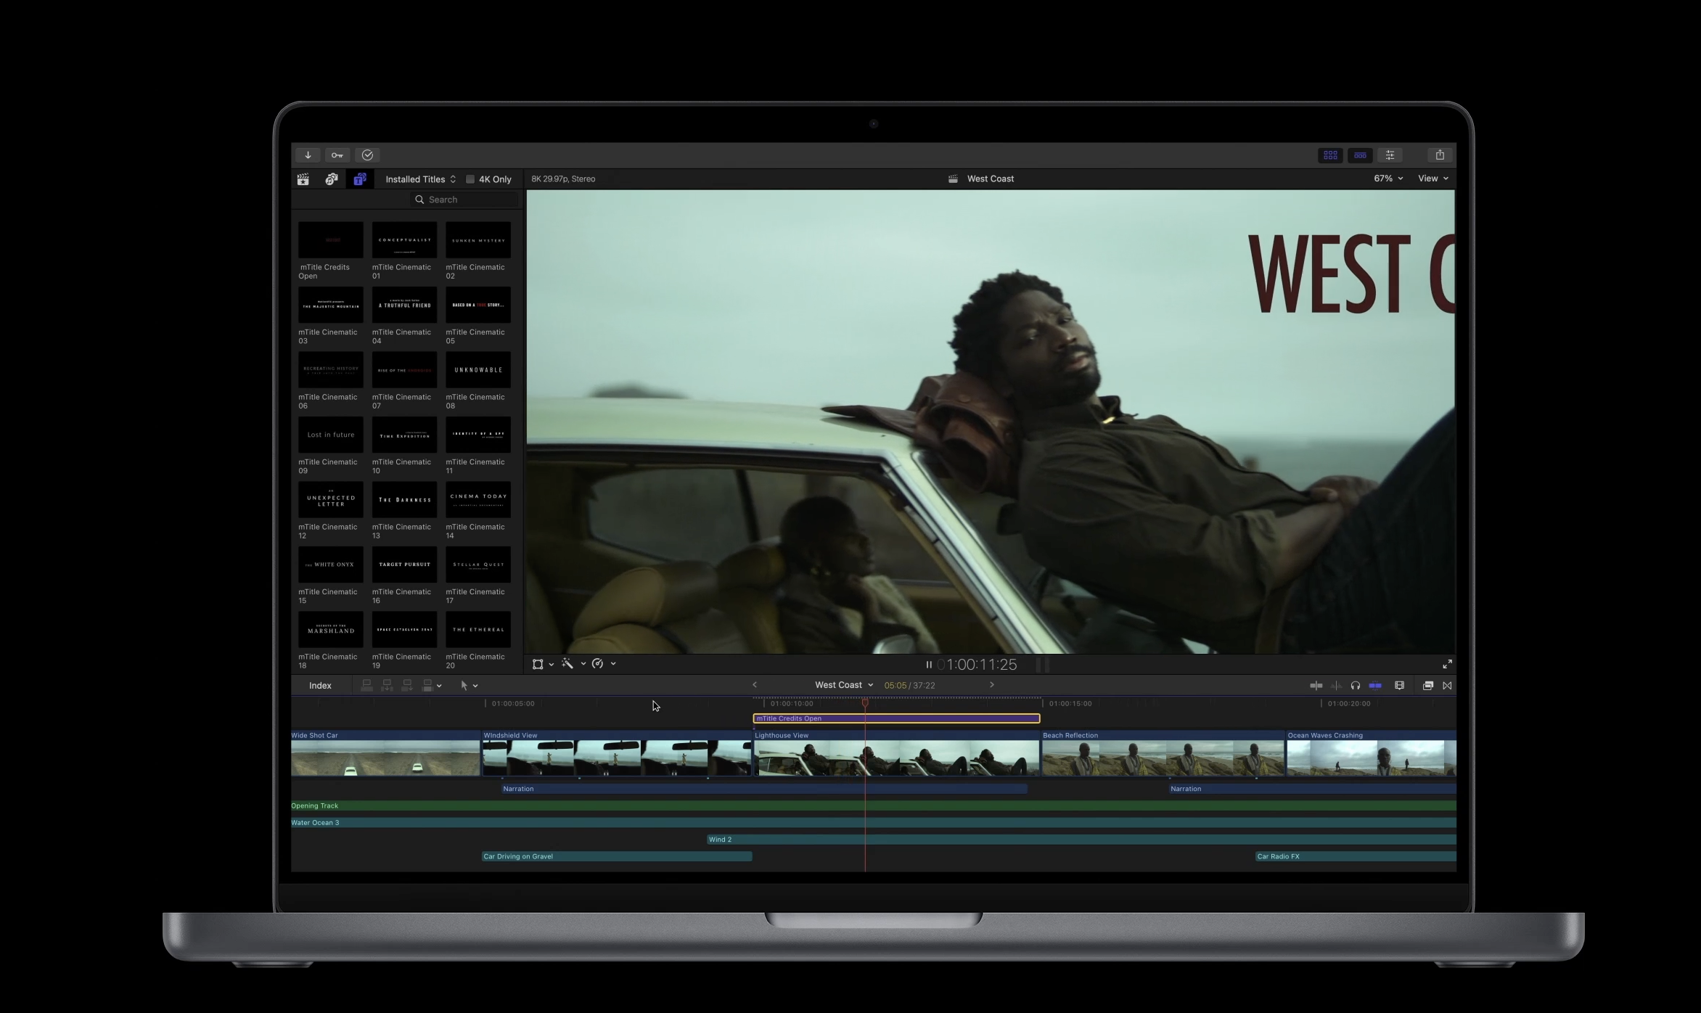Select the titles and generators sidebar tab

pos(360,179)
